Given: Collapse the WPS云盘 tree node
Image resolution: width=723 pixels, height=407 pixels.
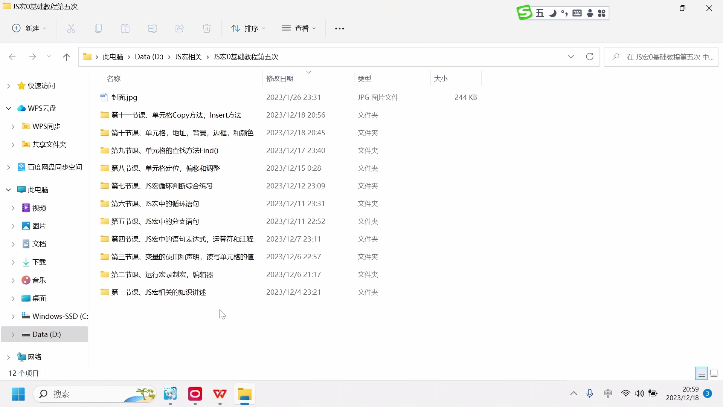Looking at the screenshot, I should [x=8, y=109].
